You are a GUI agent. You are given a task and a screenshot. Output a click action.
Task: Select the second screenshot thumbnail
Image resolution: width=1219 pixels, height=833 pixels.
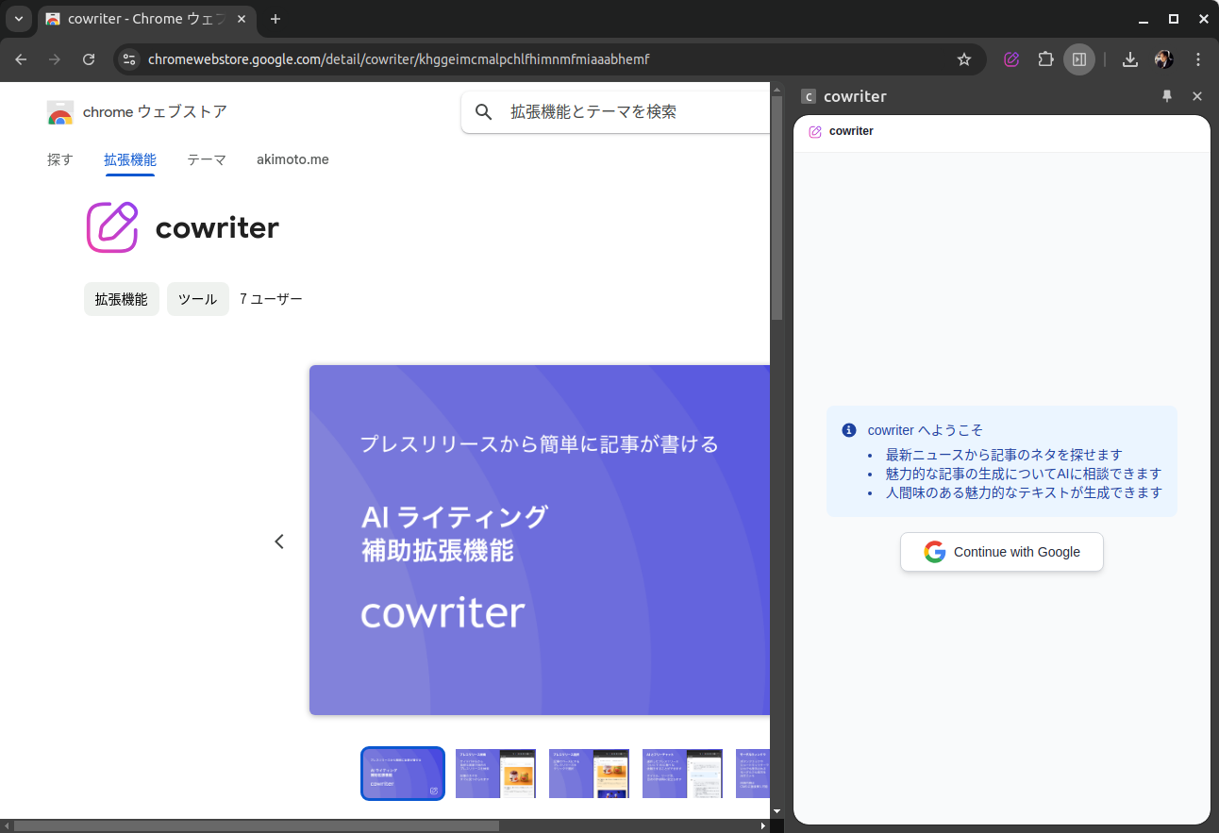coord(495,774)
